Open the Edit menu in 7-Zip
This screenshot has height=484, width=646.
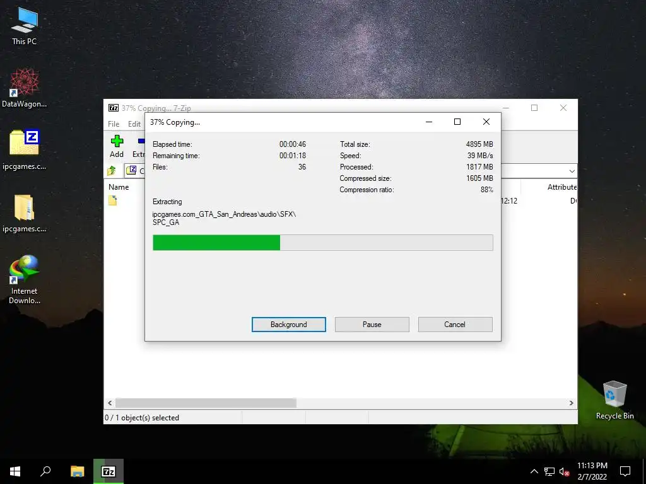pyautogui.click(x=134, y=124)
